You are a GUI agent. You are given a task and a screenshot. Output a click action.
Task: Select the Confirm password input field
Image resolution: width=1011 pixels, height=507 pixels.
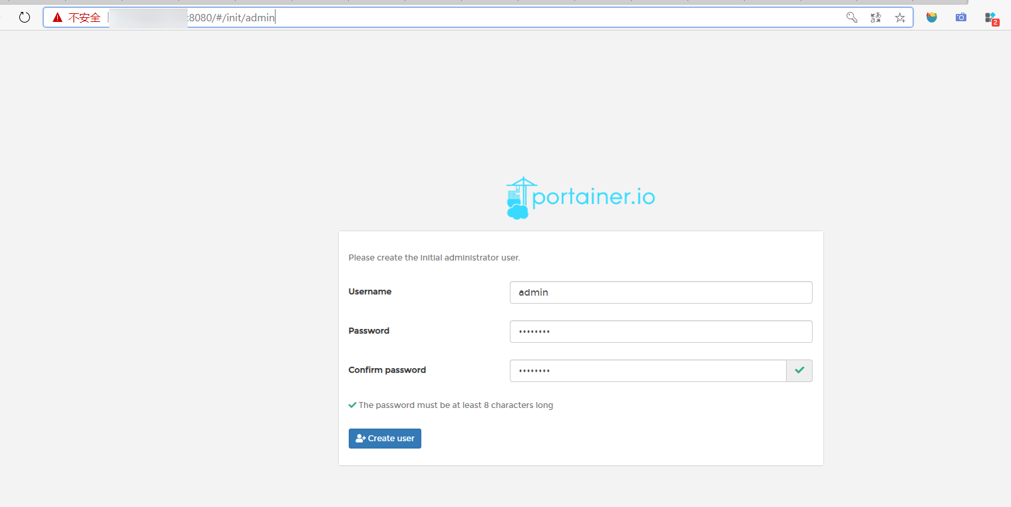pyautogui.click(x=648, y=371)
